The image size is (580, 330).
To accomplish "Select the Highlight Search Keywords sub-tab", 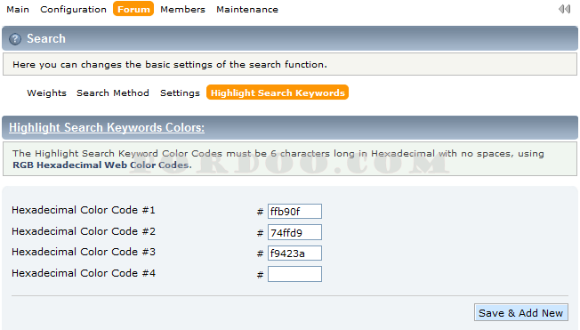I will tap(278, 93).
